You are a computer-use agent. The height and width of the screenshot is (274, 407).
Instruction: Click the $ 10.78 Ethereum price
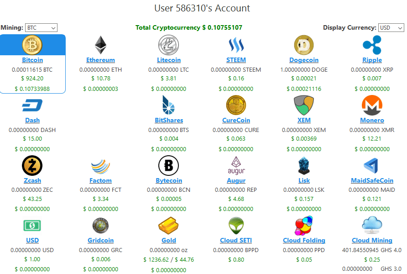[101, 79]
